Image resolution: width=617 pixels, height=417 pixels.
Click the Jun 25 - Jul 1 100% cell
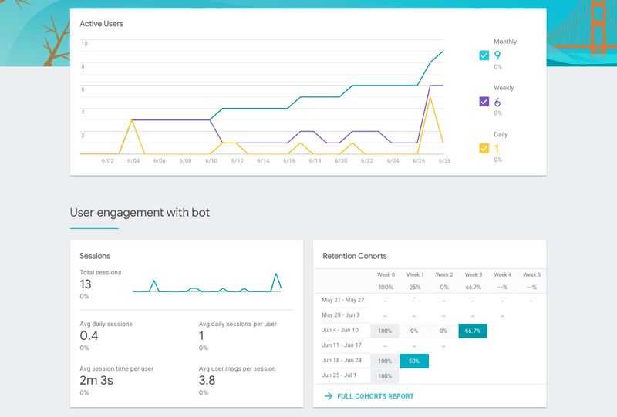click(385, 375)
